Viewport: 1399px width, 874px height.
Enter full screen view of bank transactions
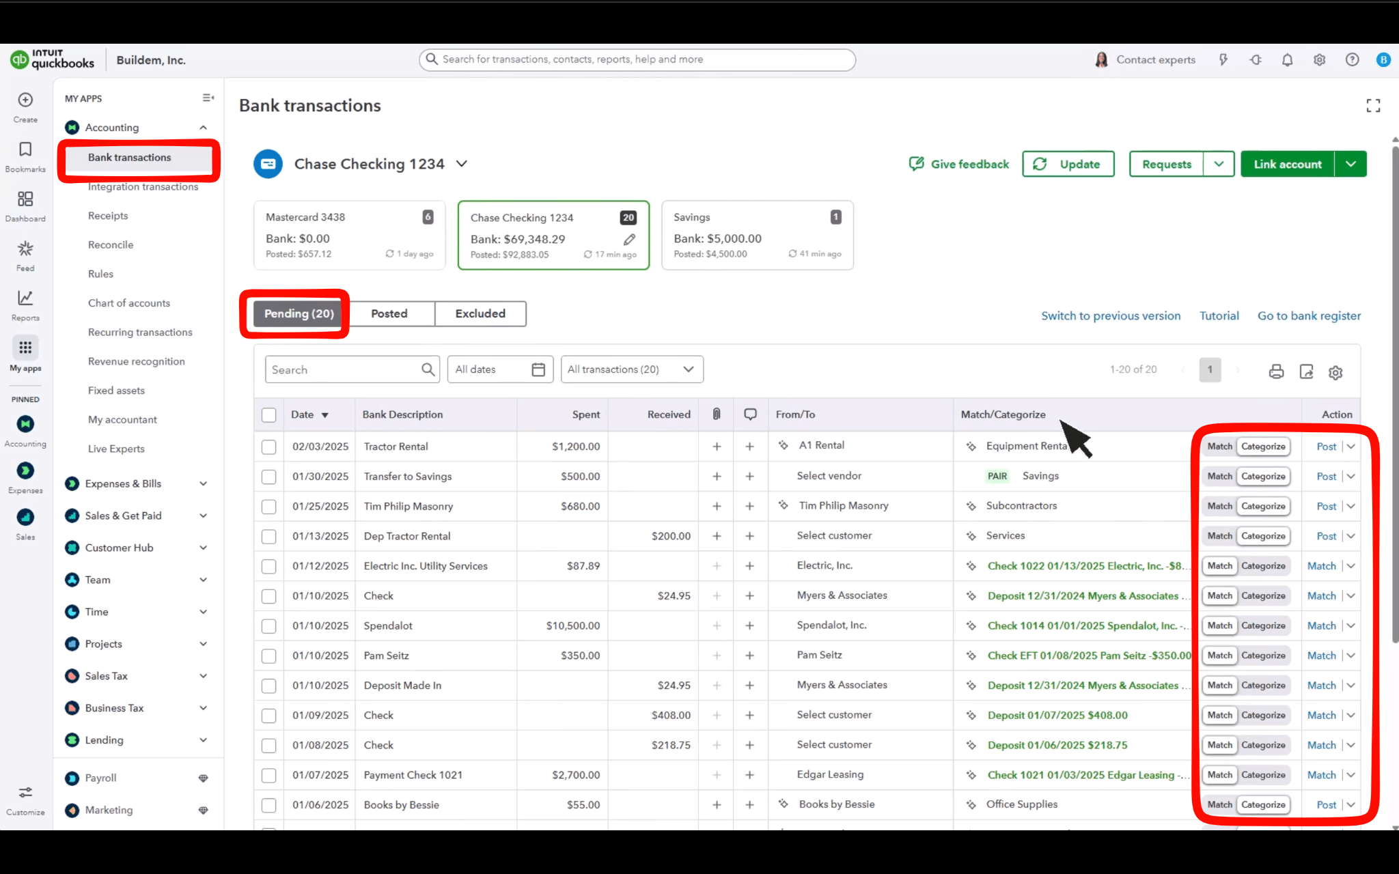click(1373, 106)
